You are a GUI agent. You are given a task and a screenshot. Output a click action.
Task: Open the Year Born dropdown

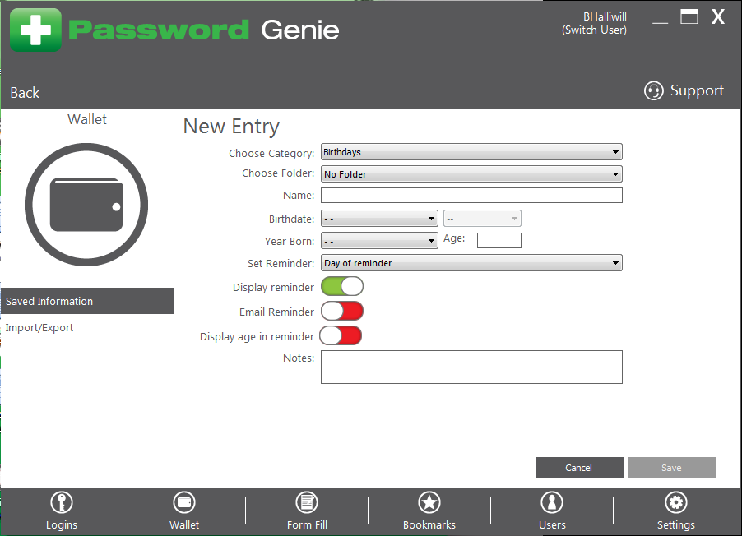[x=379, y=240]
